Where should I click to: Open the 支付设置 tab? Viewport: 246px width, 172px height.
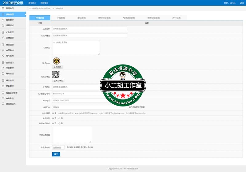[176, 18]
